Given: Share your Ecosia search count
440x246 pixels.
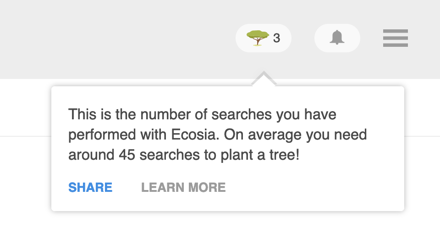Looking at the screenshot, I should (x=90, y=187).
